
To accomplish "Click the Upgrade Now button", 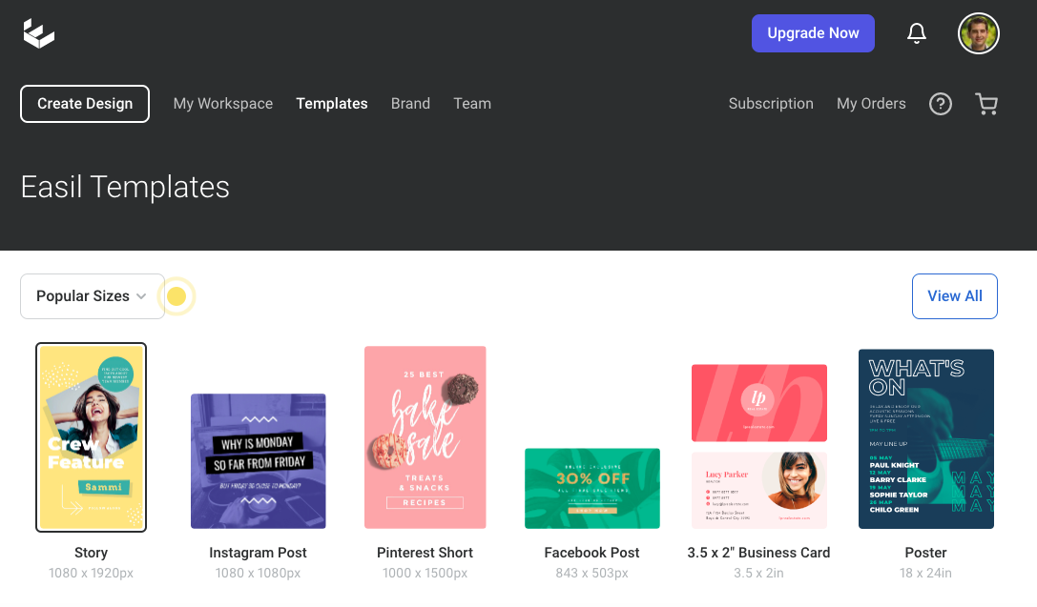I will (x=813, y=33).
